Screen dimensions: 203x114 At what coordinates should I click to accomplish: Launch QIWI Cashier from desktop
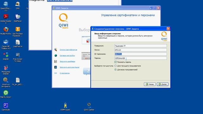89,105
